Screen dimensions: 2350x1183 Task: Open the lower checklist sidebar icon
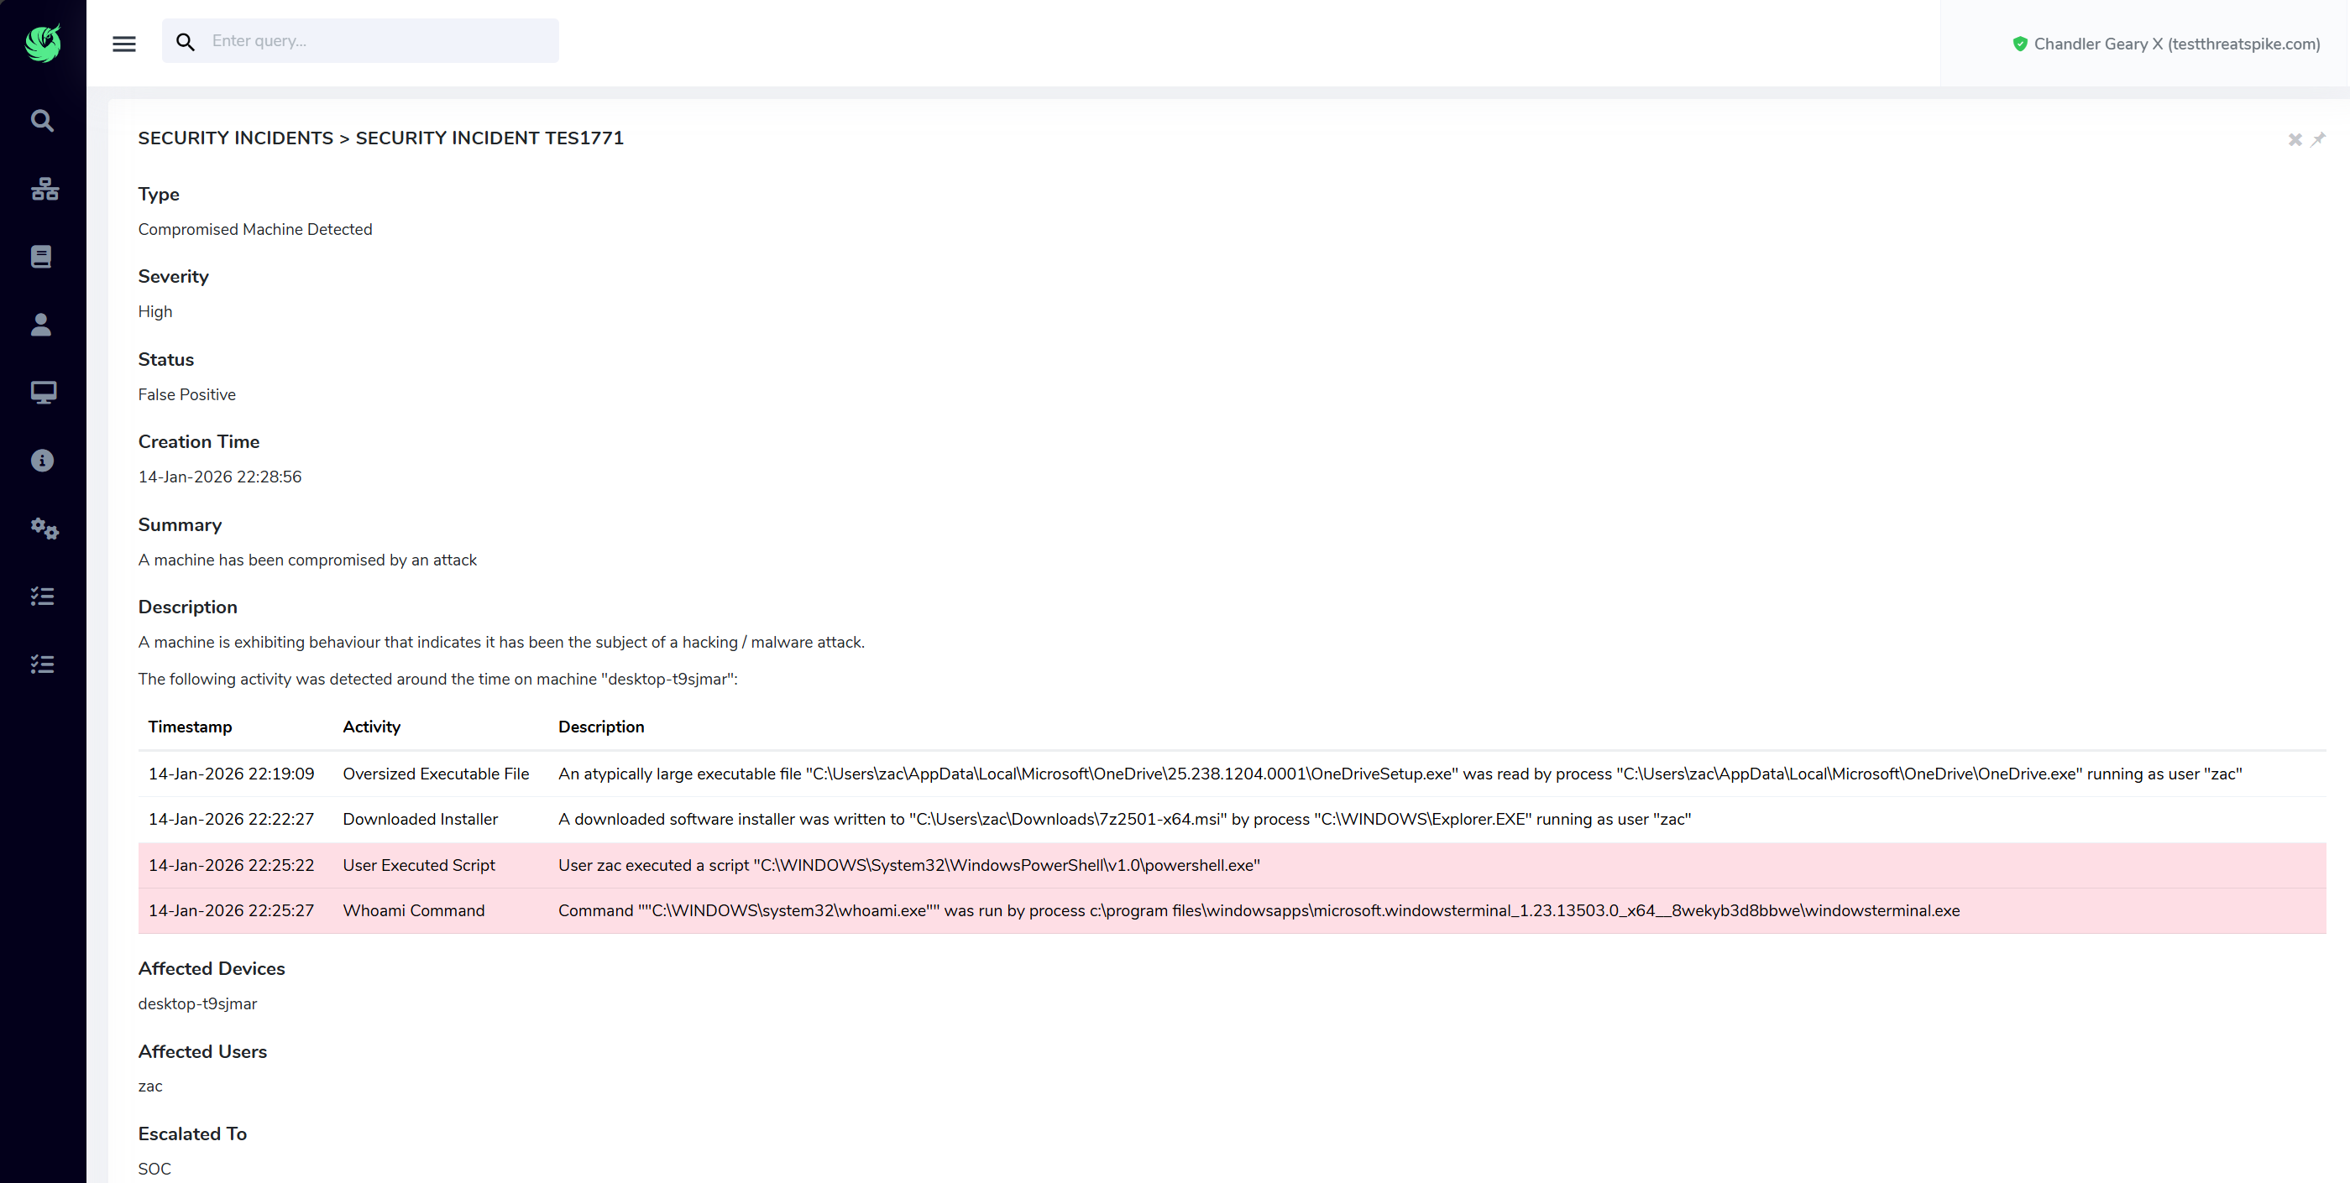tap(42, 664)
